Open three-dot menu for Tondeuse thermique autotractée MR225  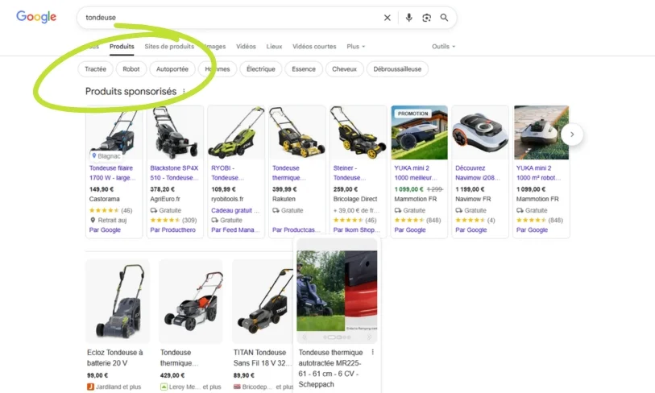coord(372,352)
